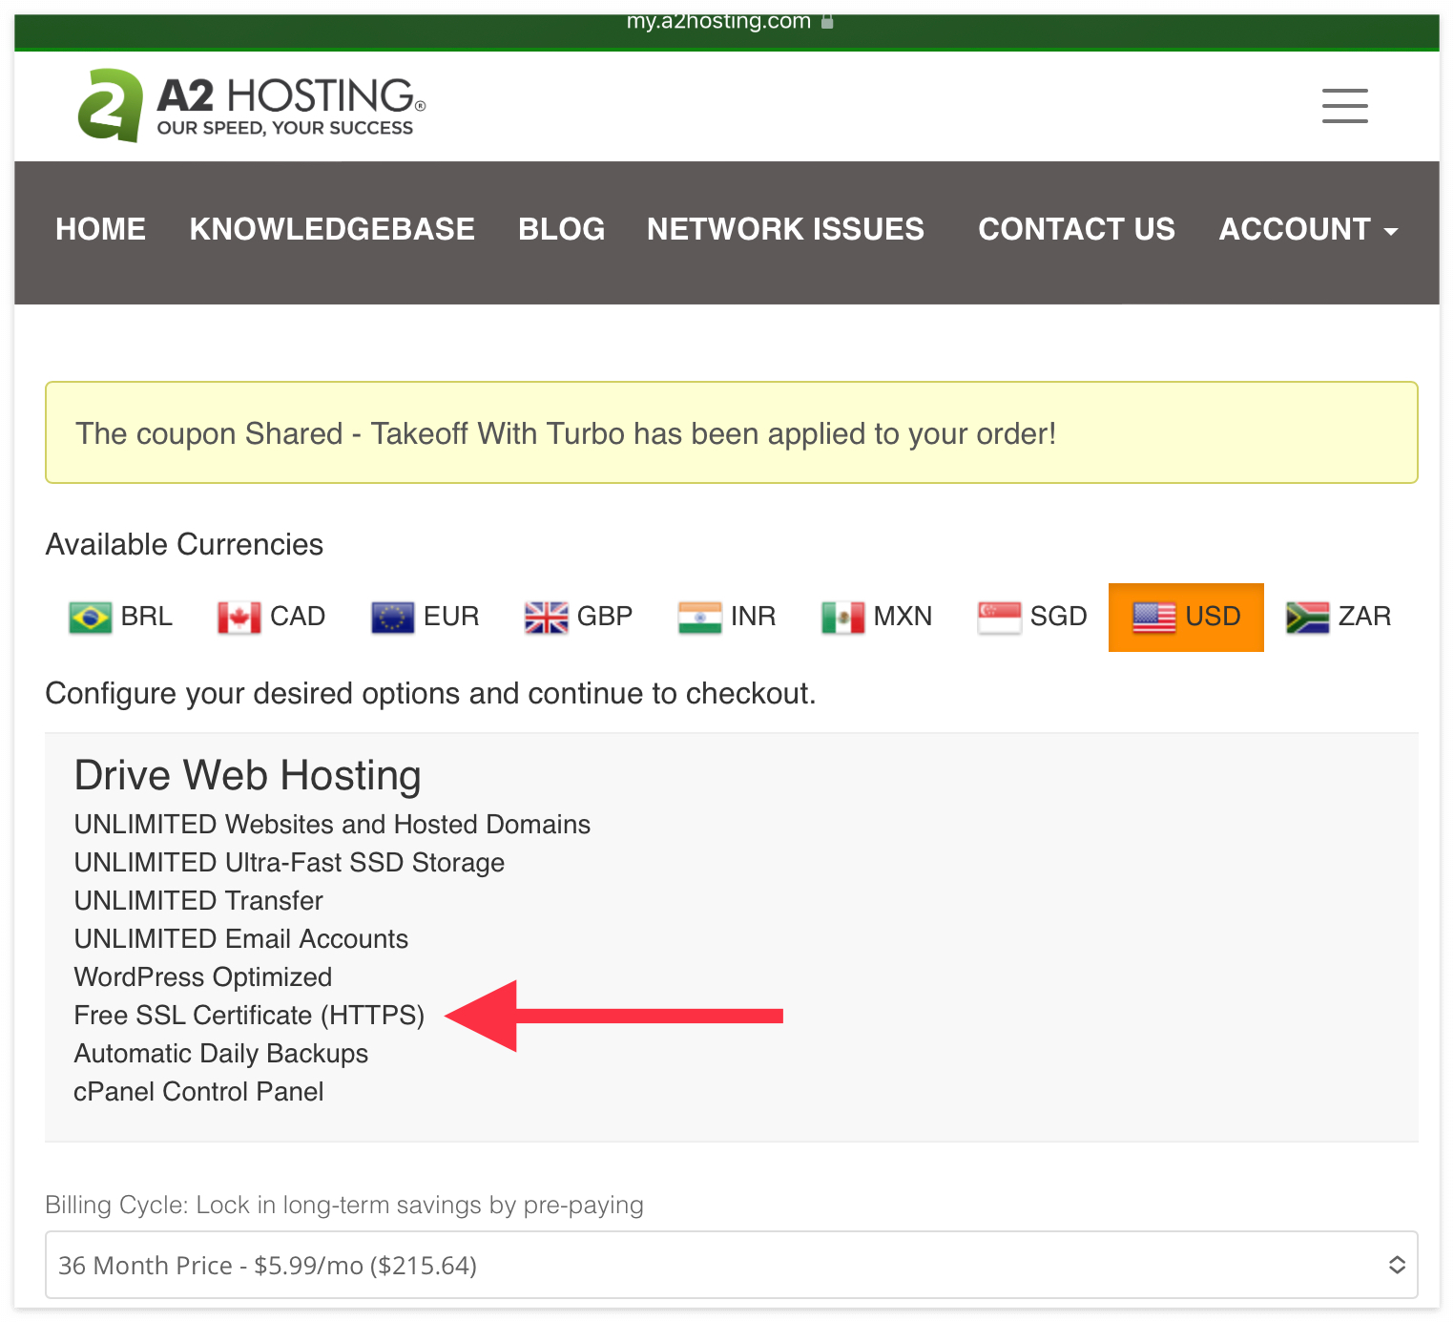
Task: Click the A2 Hosting logo
Action: pos(252,105)
